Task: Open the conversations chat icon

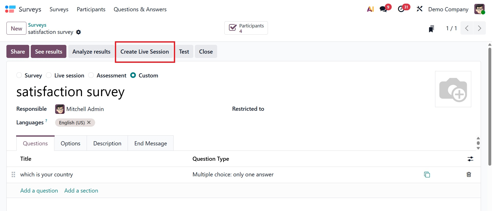Action: point(384,9)
